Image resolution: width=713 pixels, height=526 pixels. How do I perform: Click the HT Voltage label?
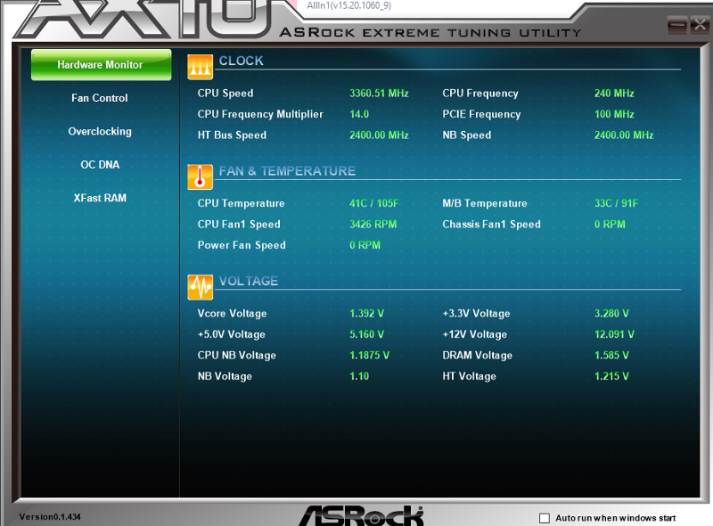470,376
